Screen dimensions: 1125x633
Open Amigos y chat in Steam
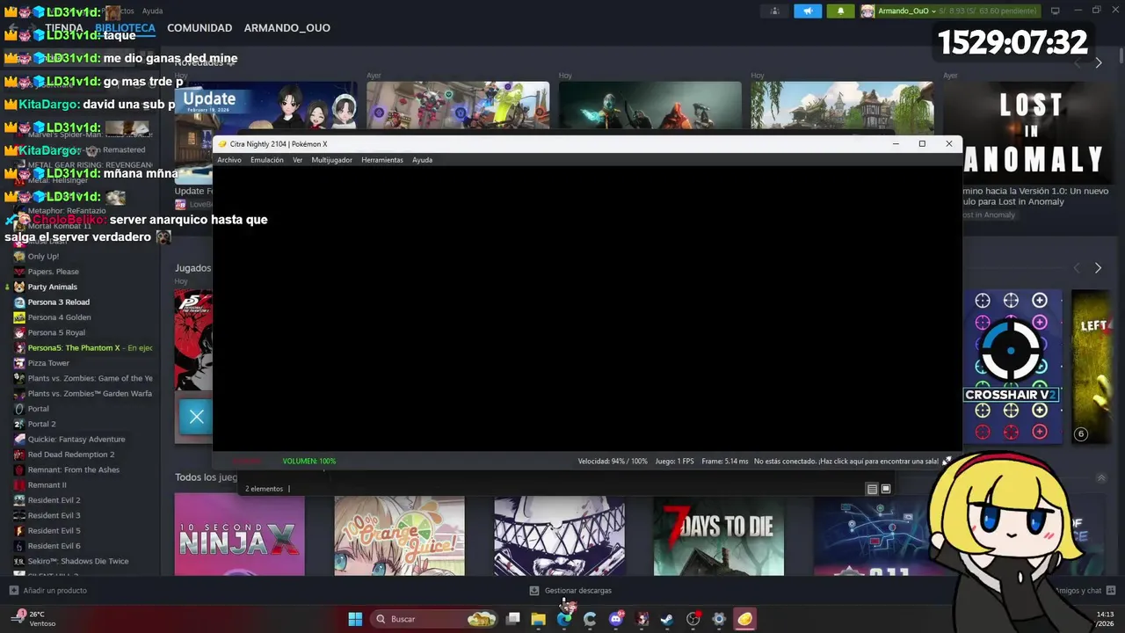tap(1084, 591)
